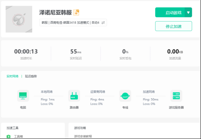
Task: Click the 实时延迟 label
Action: pos(76,58)
